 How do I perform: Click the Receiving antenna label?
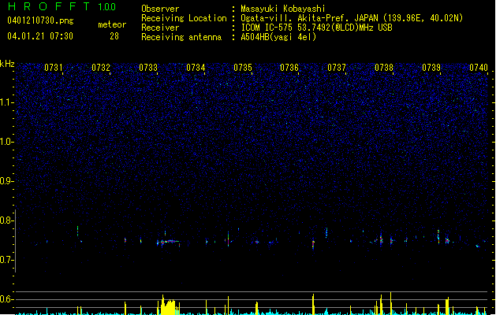click(181, 37)
